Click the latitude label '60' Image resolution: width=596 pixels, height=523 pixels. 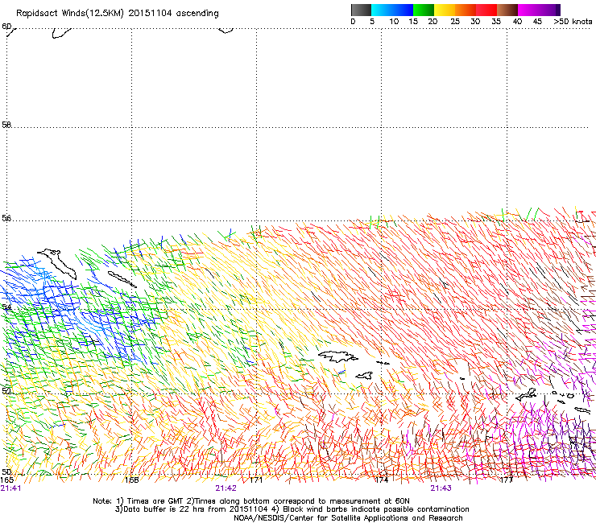(6, 27)
